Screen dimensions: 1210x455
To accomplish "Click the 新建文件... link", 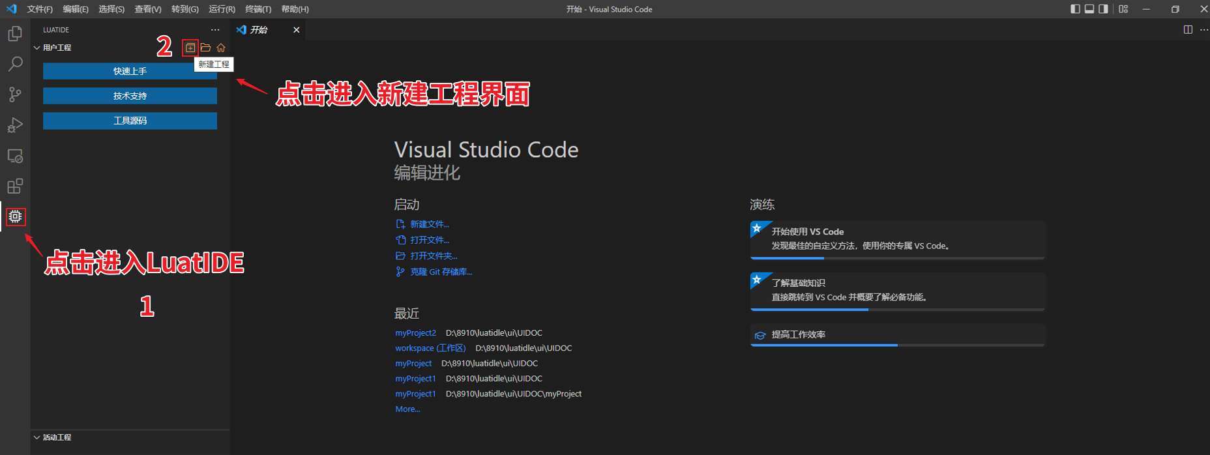I will 430,224.
